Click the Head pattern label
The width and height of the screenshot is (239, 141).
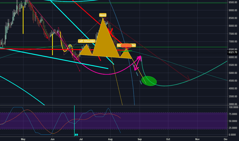[x=103, y=15]
